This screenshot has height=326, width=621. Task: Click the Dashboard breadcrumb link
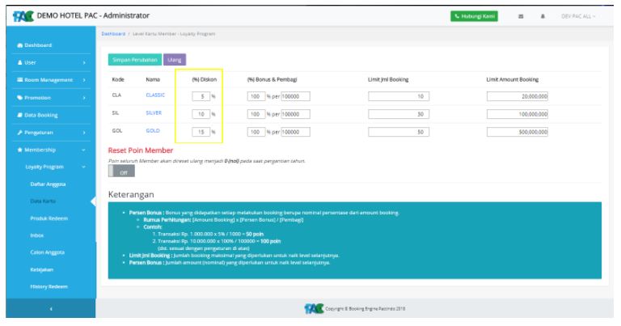pos(113,34)
